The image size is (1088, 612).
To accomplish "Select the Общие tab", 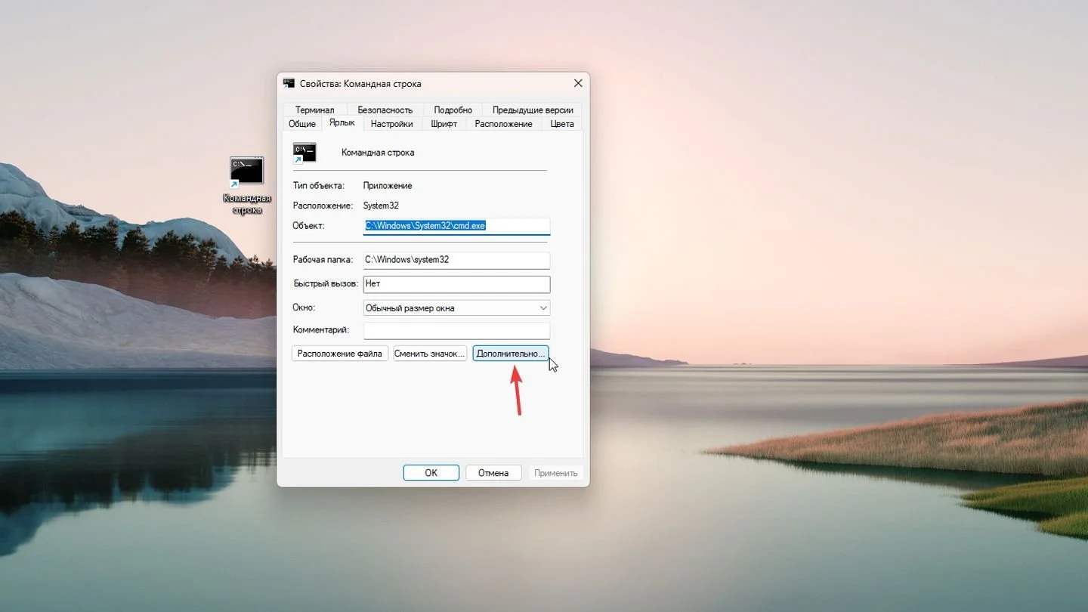I will click(302, 124).
